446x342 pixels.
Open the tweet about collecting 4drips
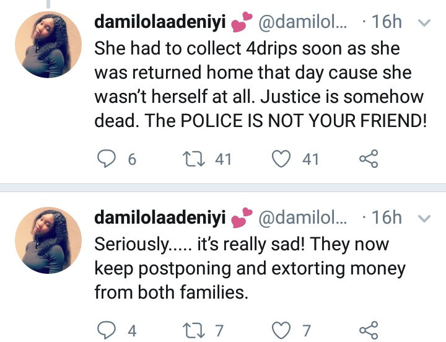260,85
